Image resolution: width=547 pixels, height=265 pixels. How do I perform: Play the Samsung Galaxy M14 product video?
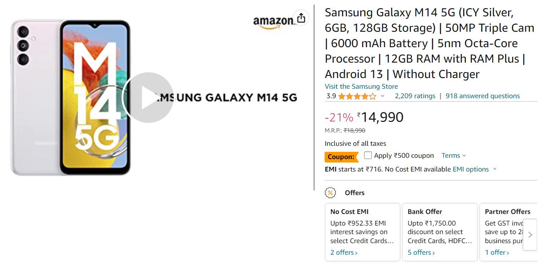(148, 98)
